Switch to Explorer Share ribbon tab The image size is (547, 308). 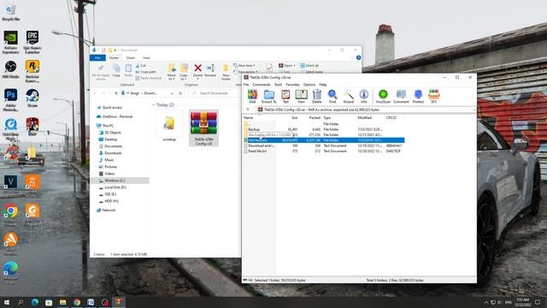tap(131, 57)
